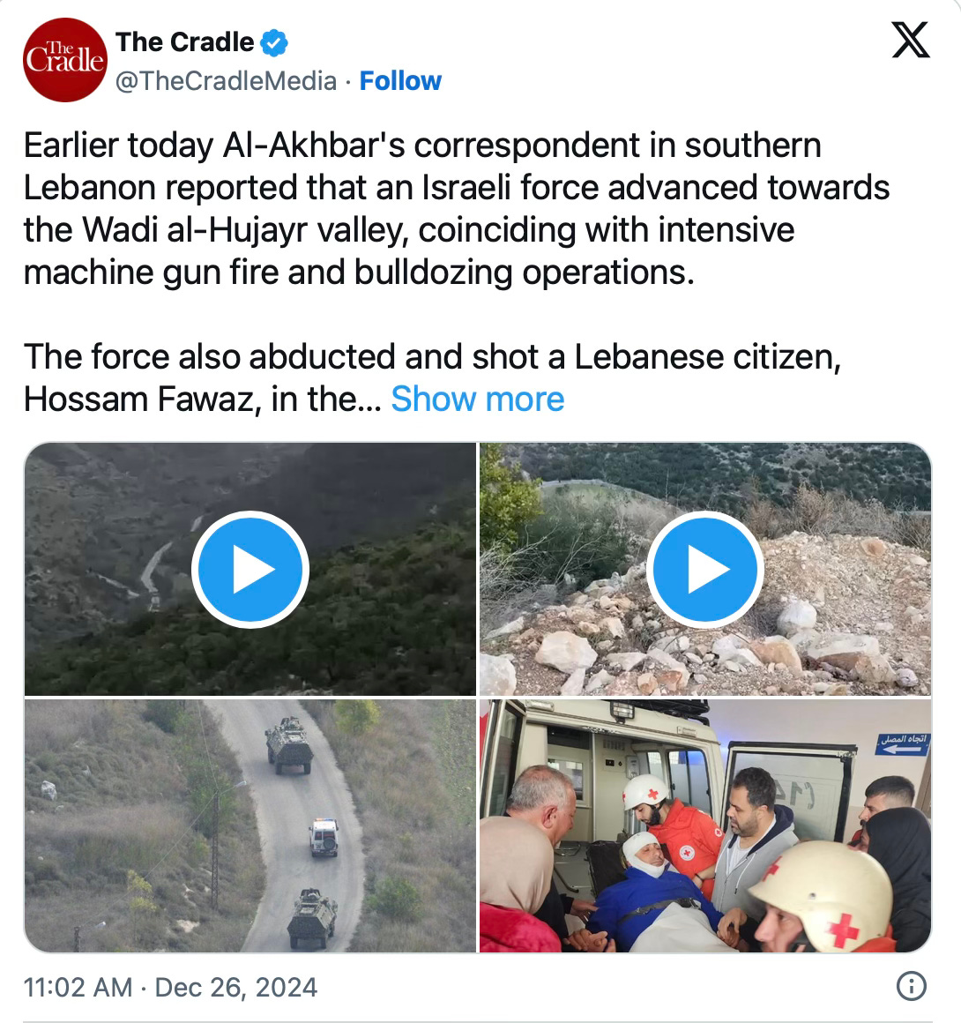Follow The Cradle account
Image resolution: width=961 pixels, height=1023 pixels.
coord(400,81)
